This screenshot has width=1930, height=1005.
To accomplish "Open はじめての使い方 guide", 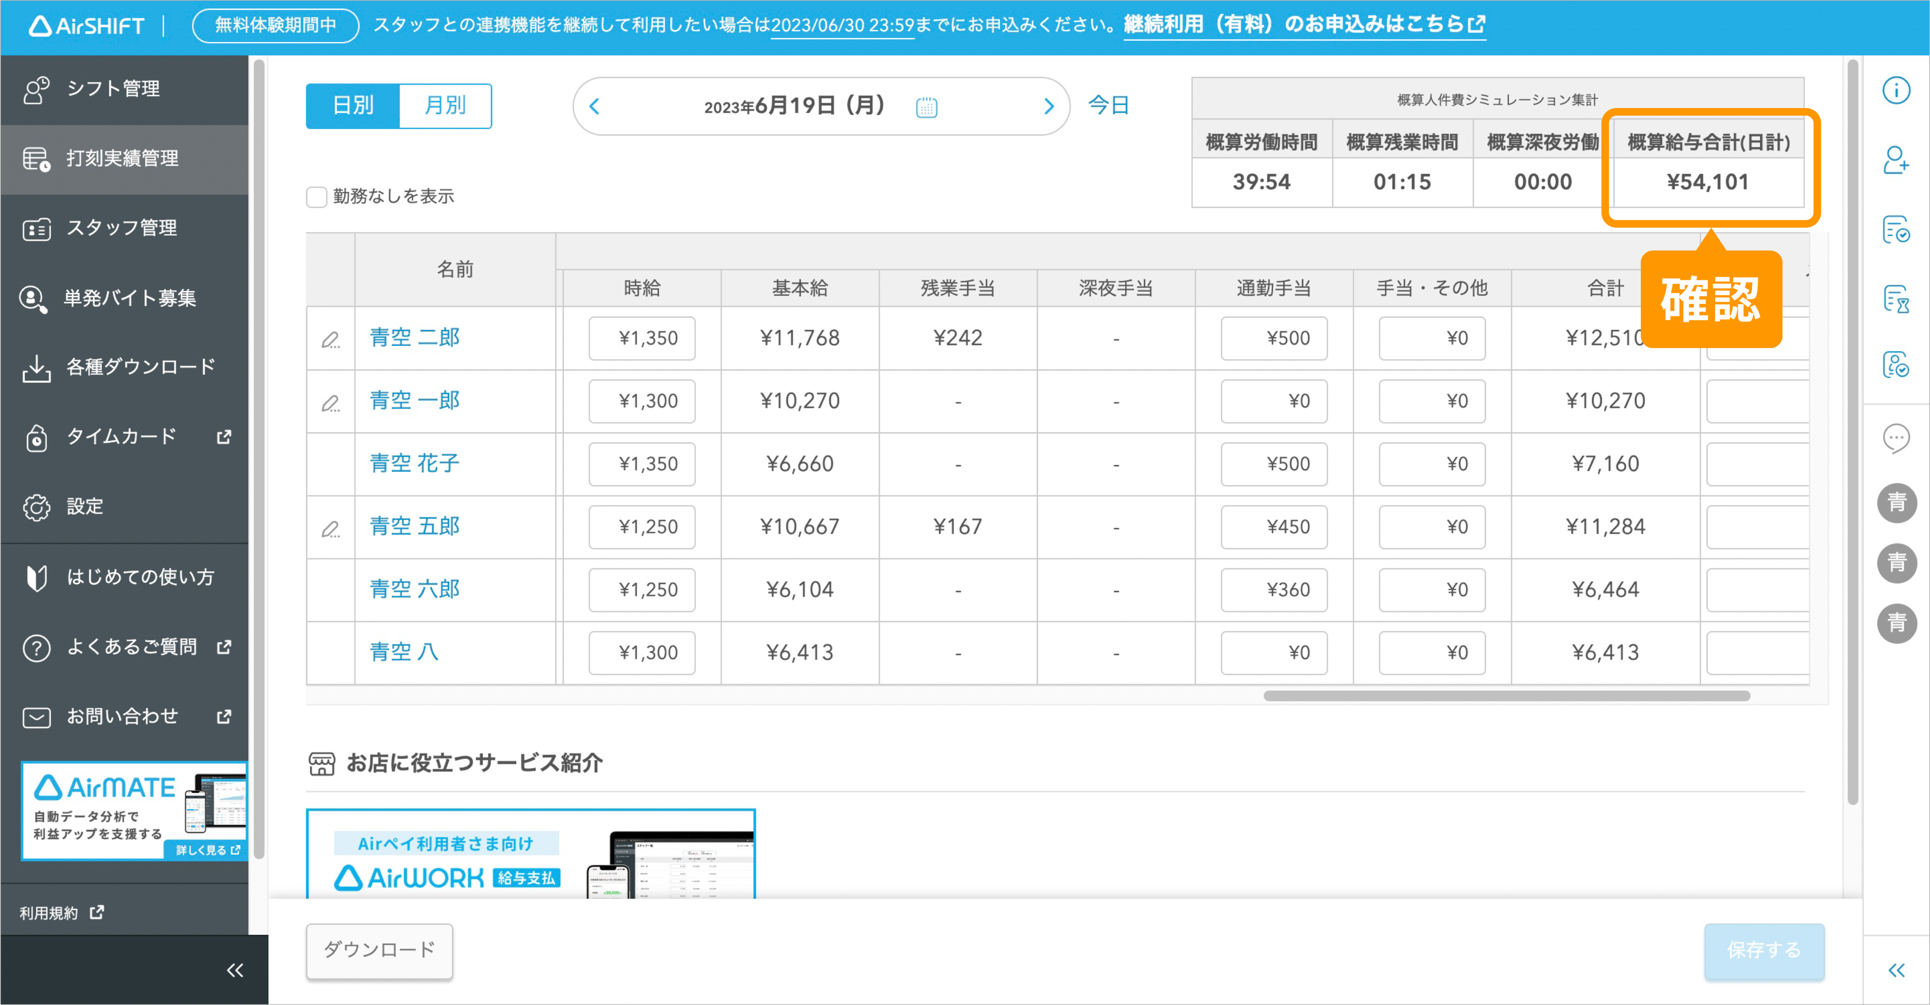I will point(124,577).
